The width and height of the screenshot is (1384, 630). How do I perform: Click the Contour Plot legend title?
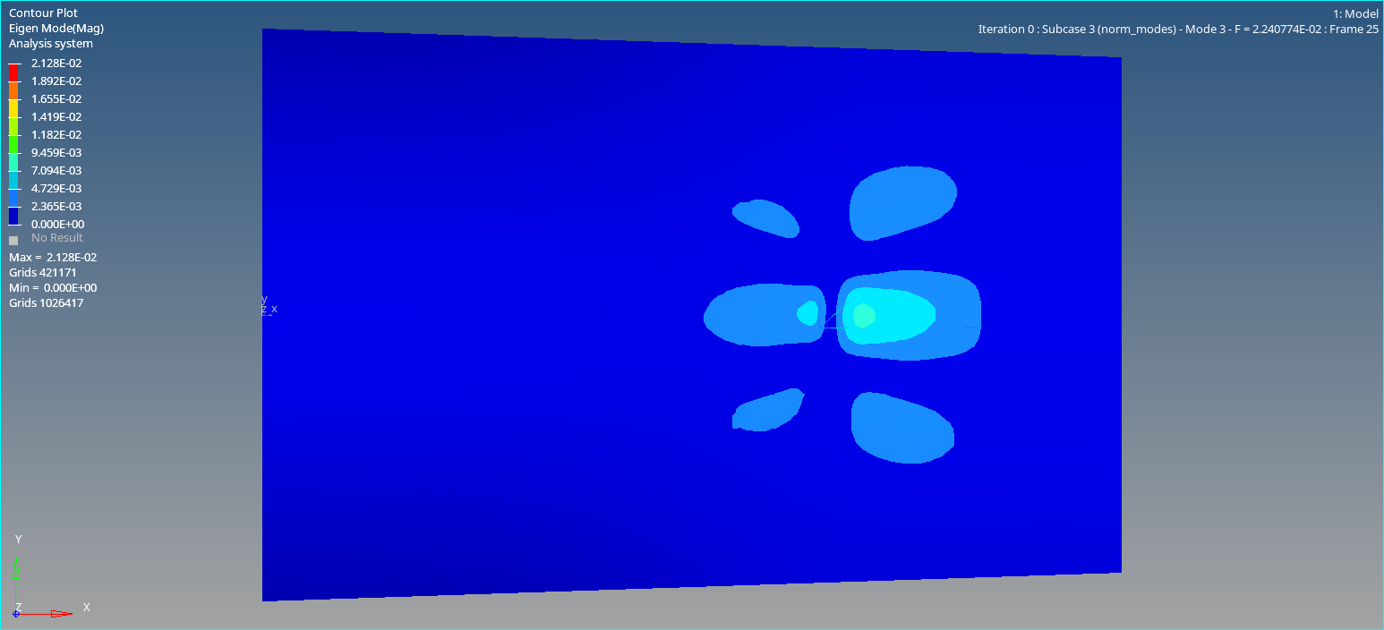click(43, 13)
